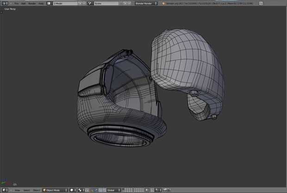Screen dimensions: 287x193
Task: Open the Select menu in 3D header
Action: [26, 190]
